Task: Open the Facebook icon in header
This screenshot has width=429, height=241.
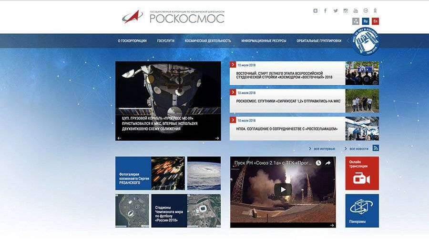Action: click(x=325, y=10)
